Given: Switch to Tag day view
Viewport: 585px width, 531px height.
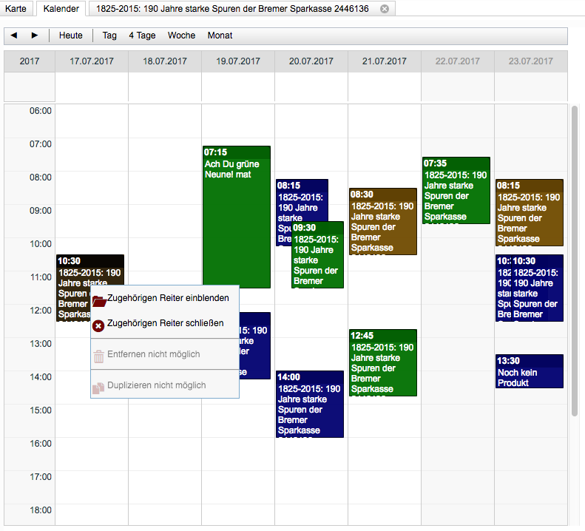Looking at the screenshot, I should click(x=109, y=35).
